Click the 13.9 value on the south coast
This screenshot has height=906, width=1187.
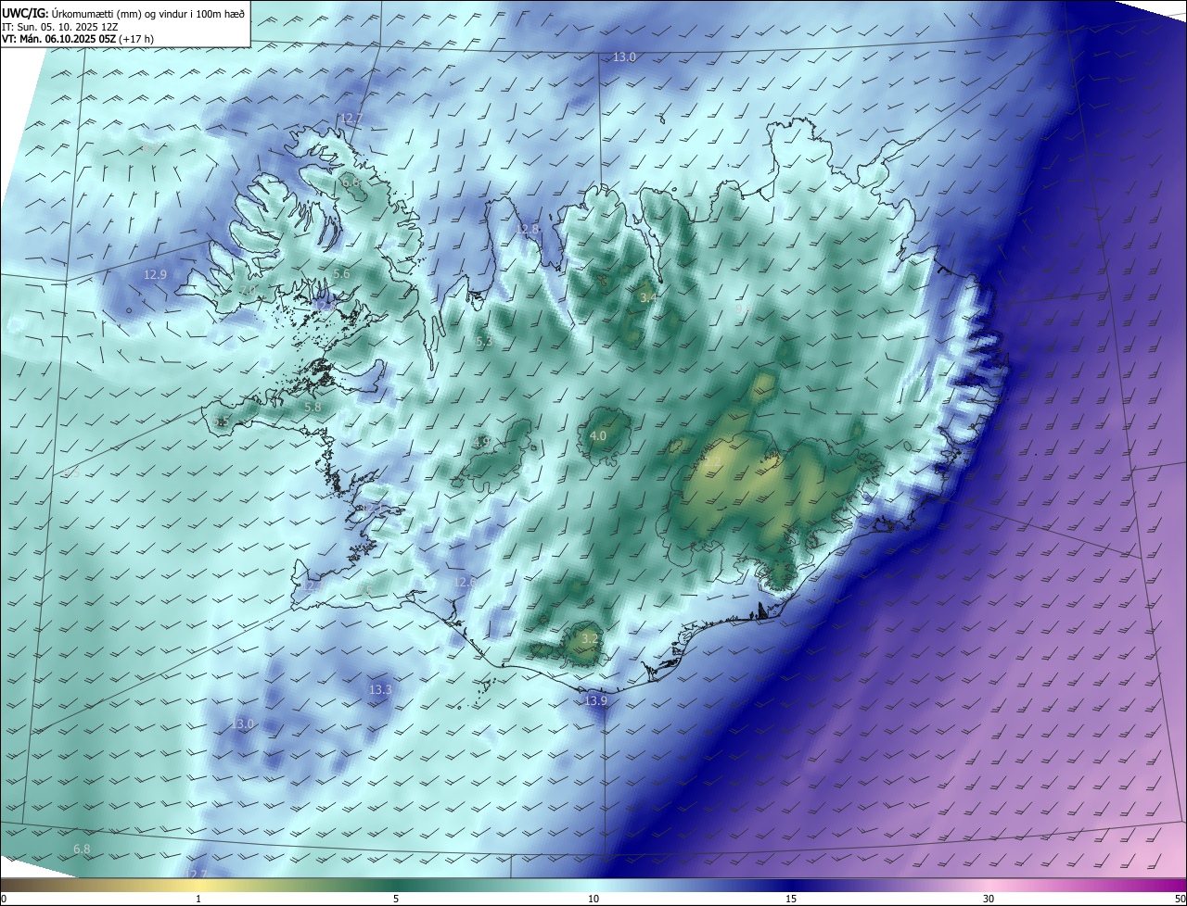coord(595,700)
